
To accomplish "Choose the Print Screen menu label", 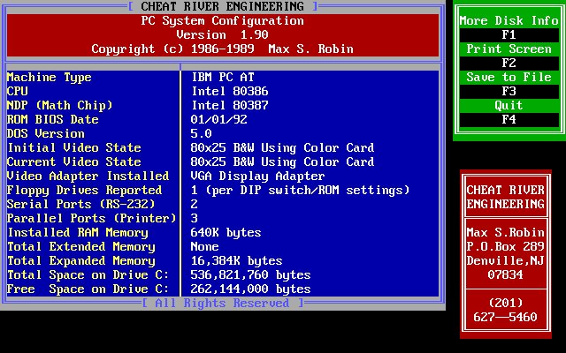I will (509, 49).
